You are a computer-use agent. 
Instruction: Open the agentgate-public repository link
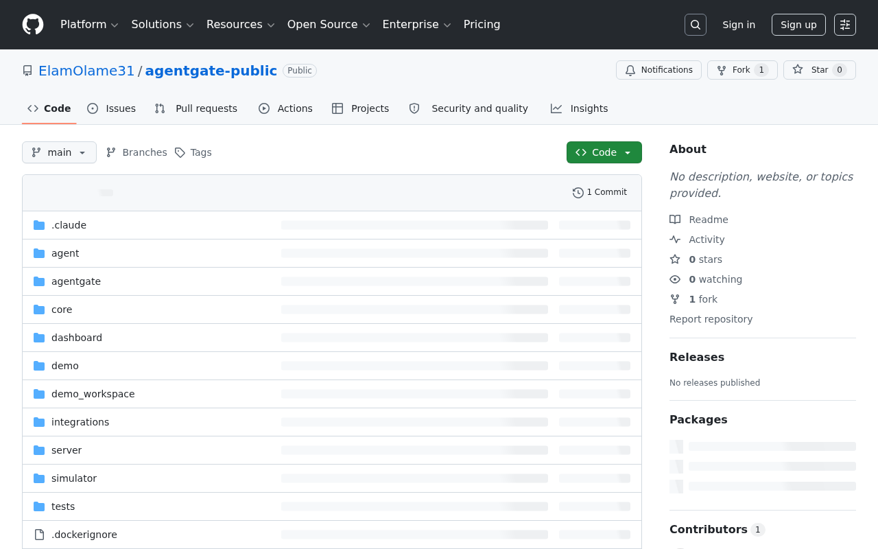coord(211,71)
